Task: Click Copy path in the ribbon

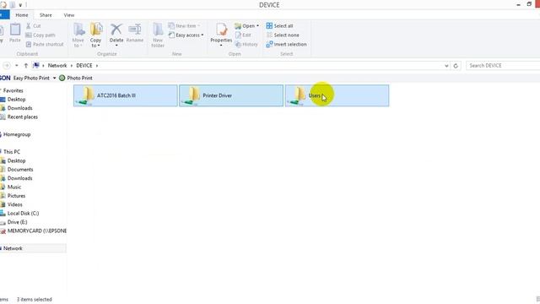Action: click(40, 35)
